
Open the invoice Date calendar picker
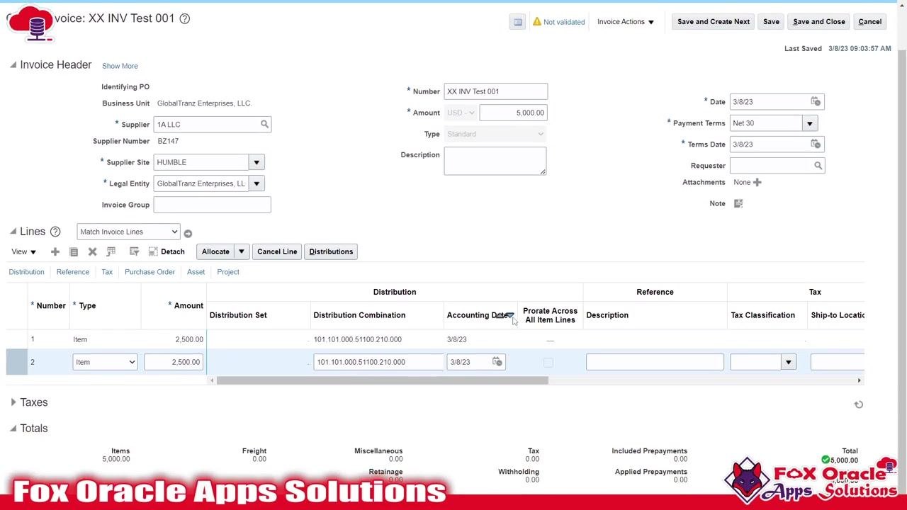(816, 101)
